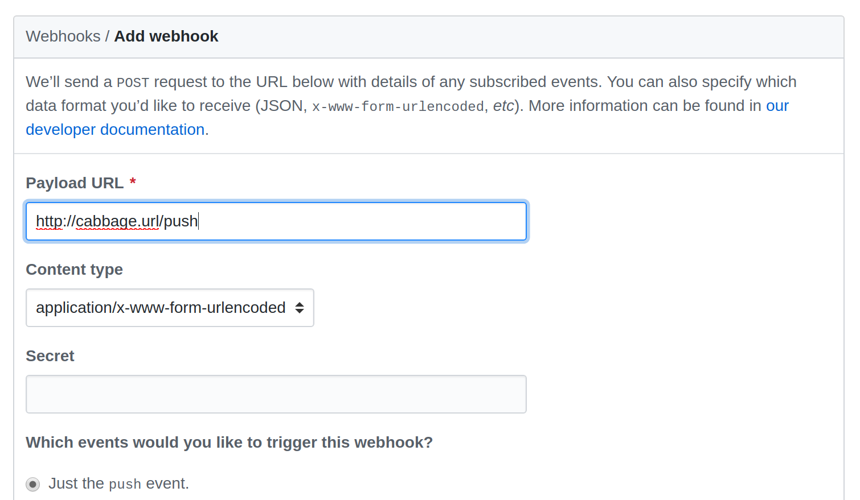Click the 'Just the push event.' label text
Screen dimensions: 860x500
coord(118,484)
